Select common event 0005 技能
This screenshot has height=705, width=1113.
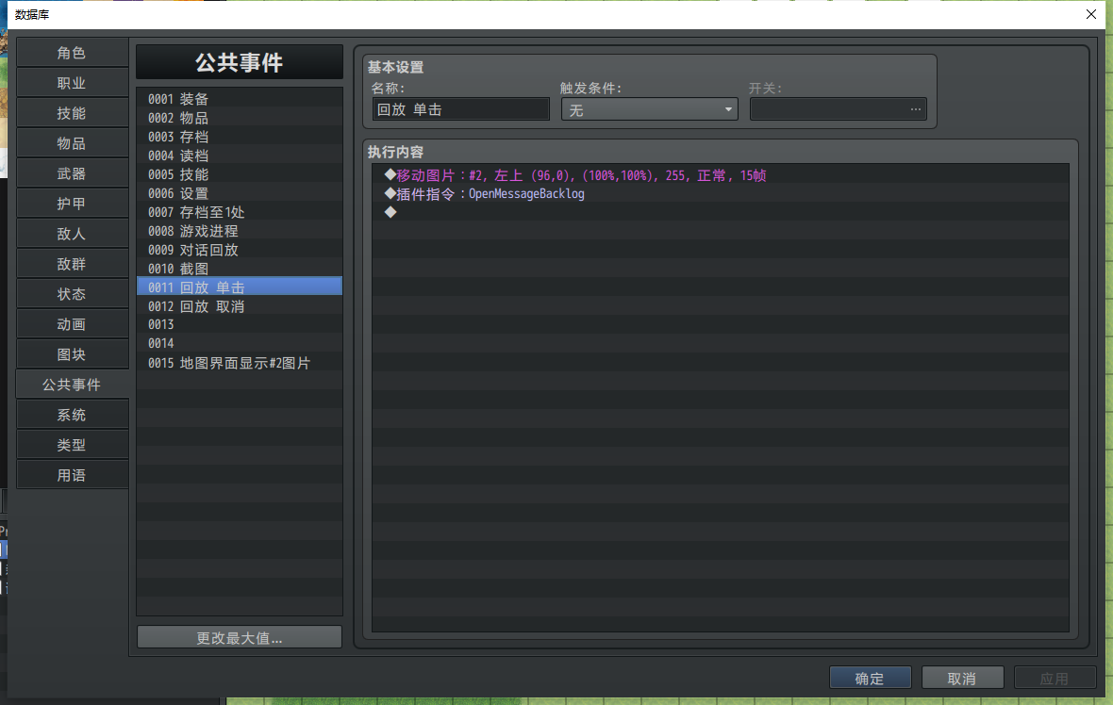[240, 174]
